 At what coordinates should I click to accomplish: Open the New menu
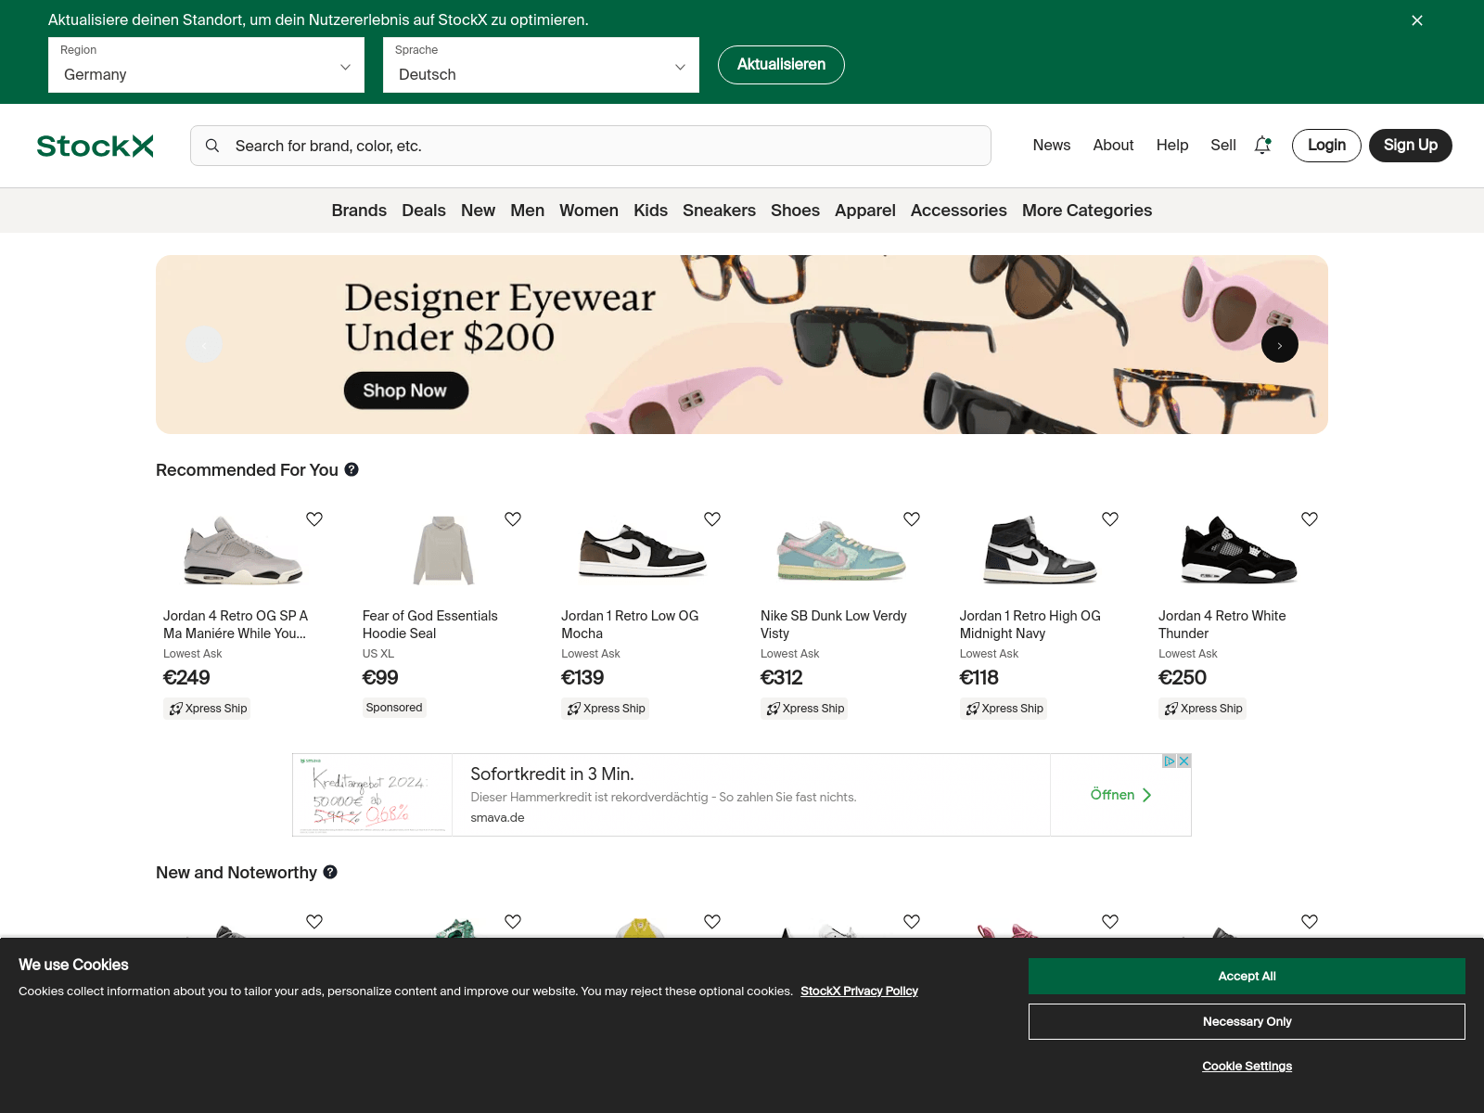pyautogui.click(x=478, y=211)
